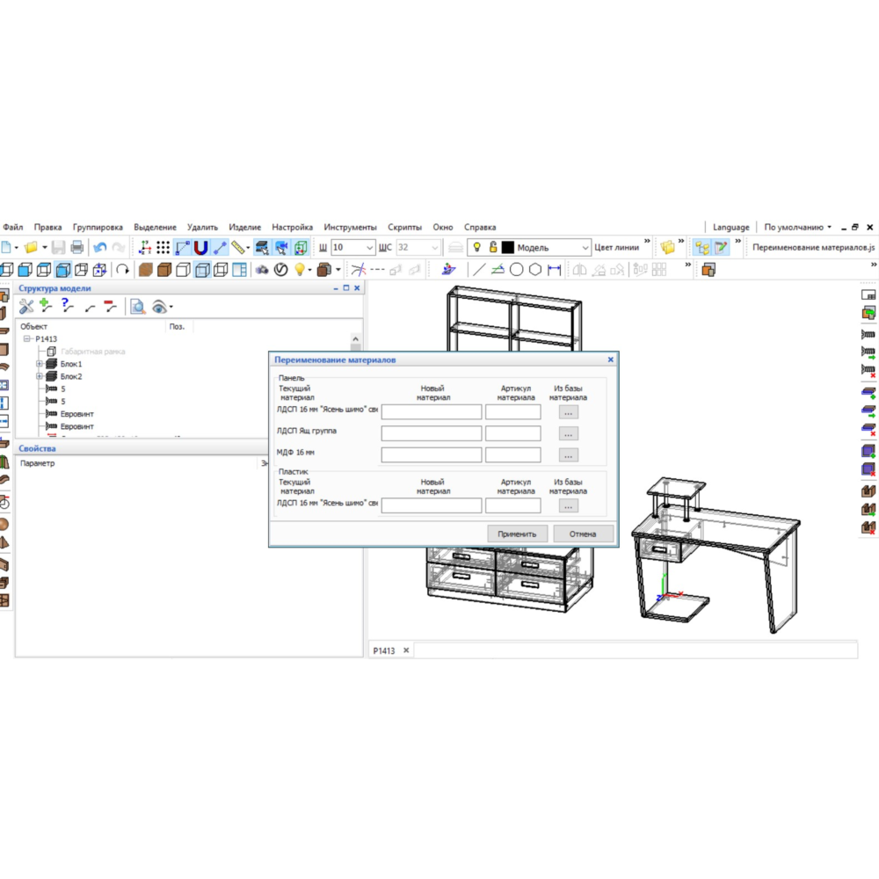Open the Изделие menu
Image resolution: width=879 pixels, height=879 pixels.
(x=244, y=227)
